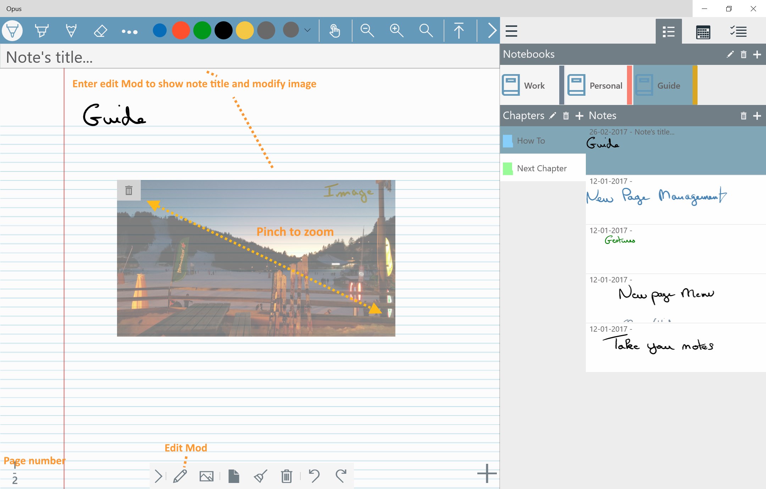Toggle the hamburger side panel menu

[511, 31]
